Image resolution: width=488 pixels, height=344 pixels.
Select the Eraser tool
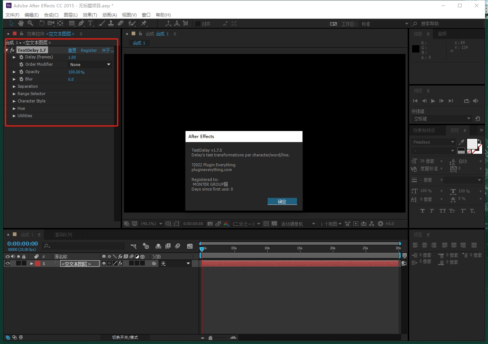click(120, 23)
